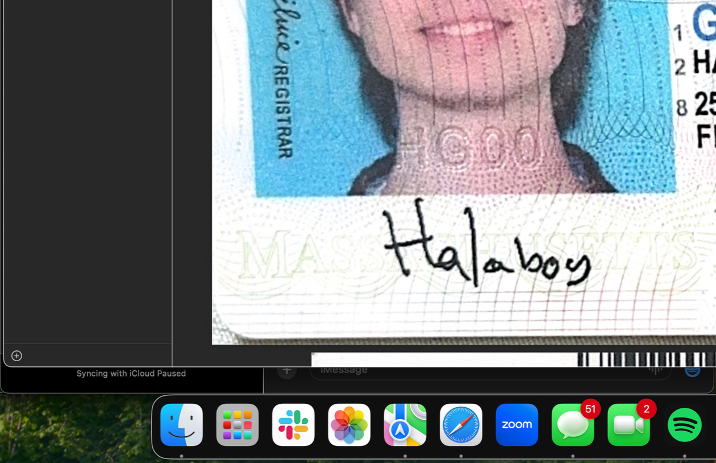This screenshot has height=463, width=716.
Task: Launch Slack from the Dock
Action: point(293,425)
